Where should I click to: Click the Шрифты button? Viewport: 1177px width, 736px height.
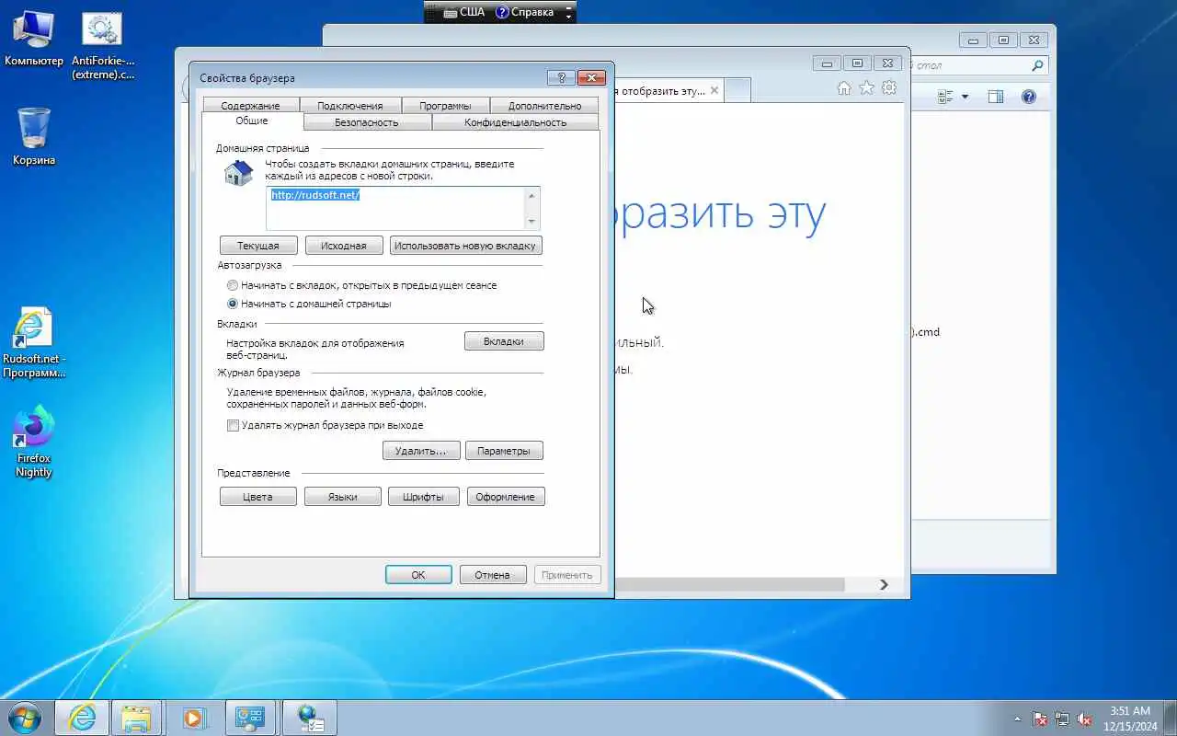pos(423,497)
